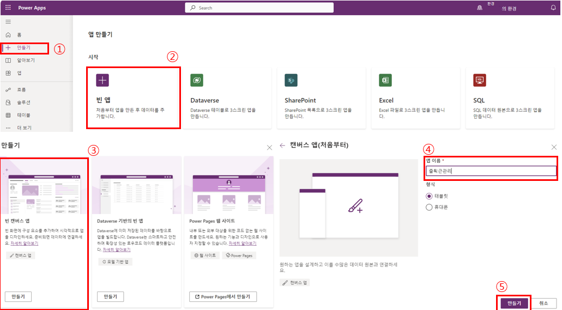Open the notifications bell

[x=553, y=8]
